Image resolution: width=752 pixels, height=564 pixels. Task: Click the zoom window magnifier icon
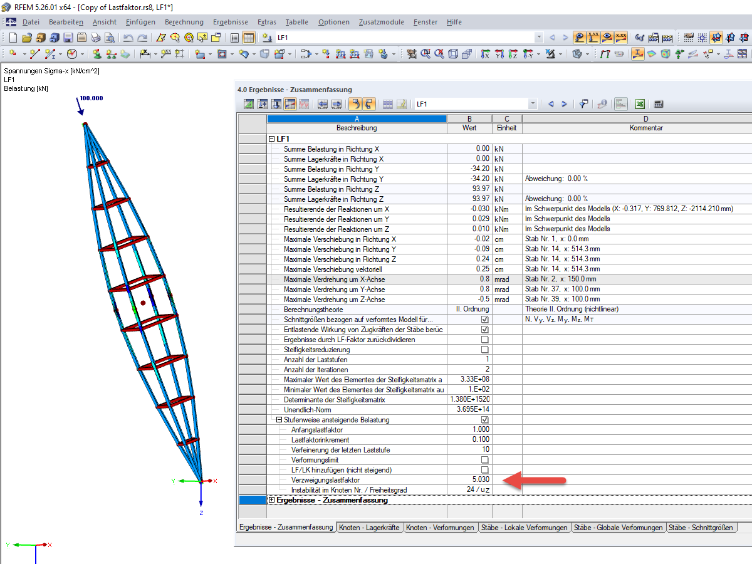[x=426, y=54]
